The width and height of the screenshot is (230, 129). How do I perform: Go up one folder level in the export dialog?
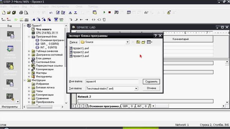tap(138, 42)
